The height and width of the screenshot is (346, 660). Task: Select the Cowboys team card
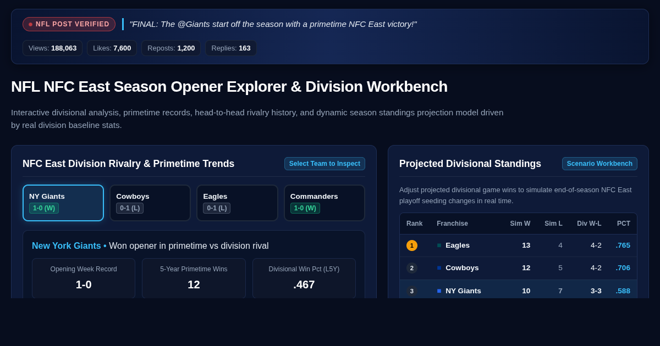(150, 203)
